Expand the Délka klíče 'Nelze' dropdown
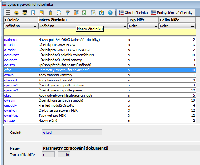Screen dimensions: 200x165 point(193,26)
